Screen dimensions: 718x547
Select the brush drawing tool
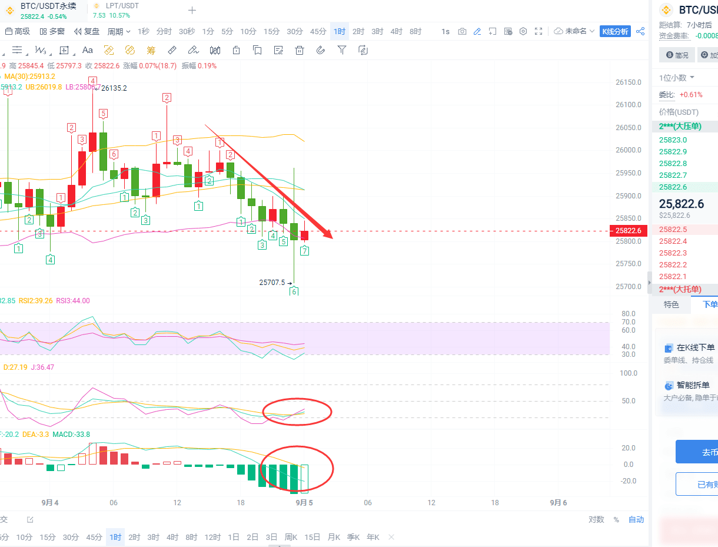tap(194, 50)
